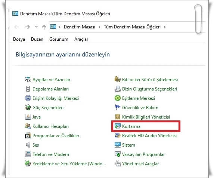Image resolution: width=214 pixels, height=178 pixels.
Task: Click the Yedekleme ve Geri Yükleme icon
Action: [x=28, y=164]
